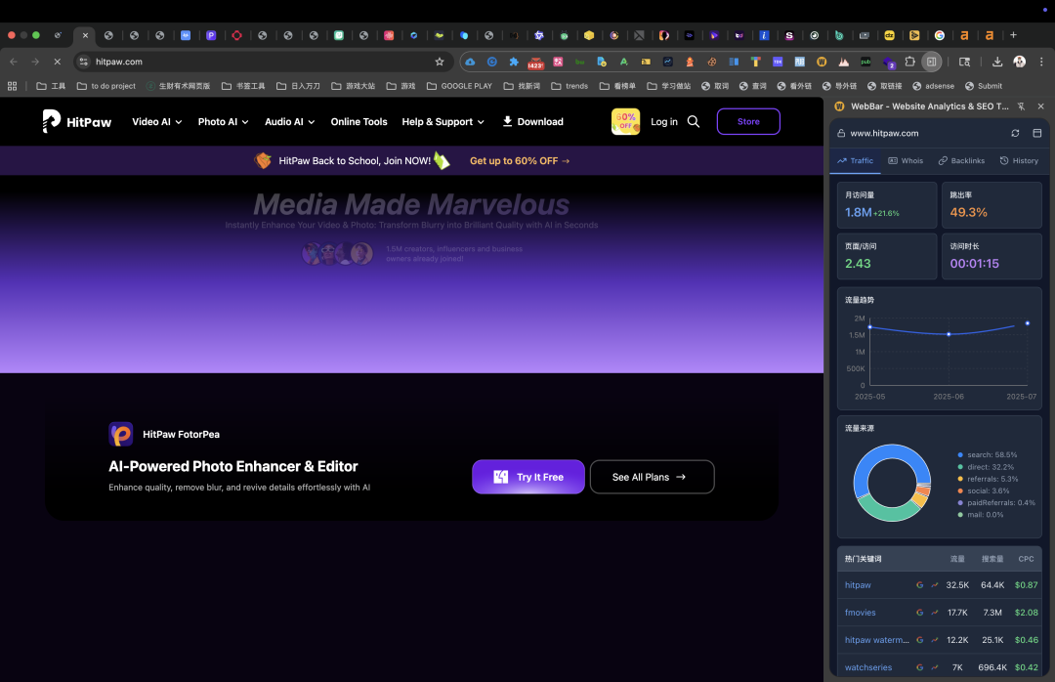The height and width of the screenshot is (682, 1055).
Task: Toggle mail legend entry
Action: point(981,515)
